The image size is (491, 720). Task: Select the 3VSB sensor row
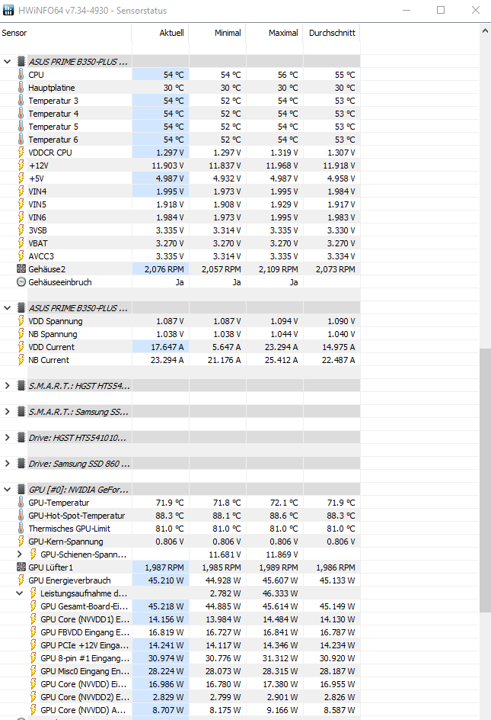coord(180,230)
